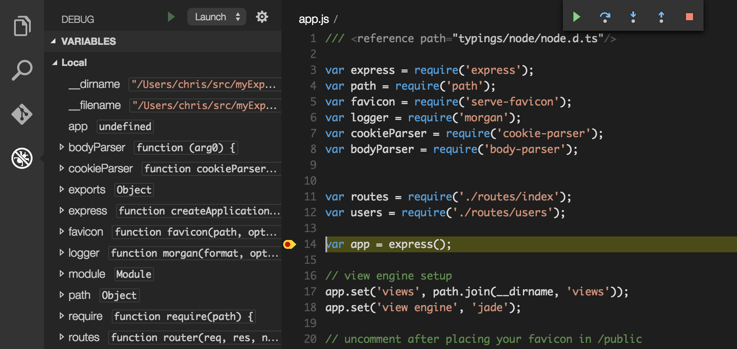
Task: Collapse the VARIABLES section
Action: point(54,41)
